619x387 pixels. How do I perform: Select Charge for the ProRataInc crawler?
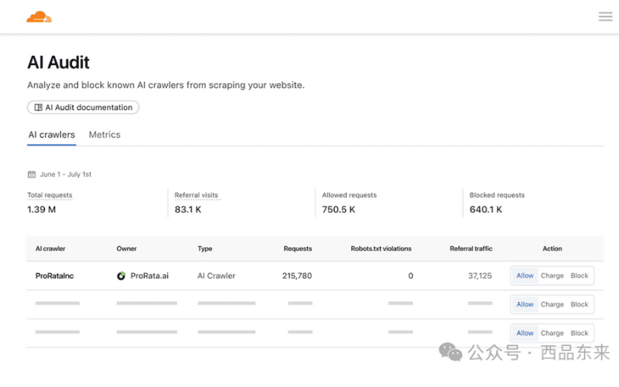click(x=552, y=276)
